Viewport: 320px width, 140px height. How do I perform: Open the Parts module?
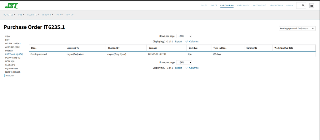pos(214,6)
